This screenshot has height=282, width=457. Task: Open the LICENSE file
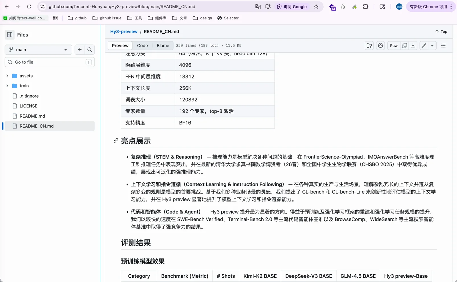click(28, 106)
